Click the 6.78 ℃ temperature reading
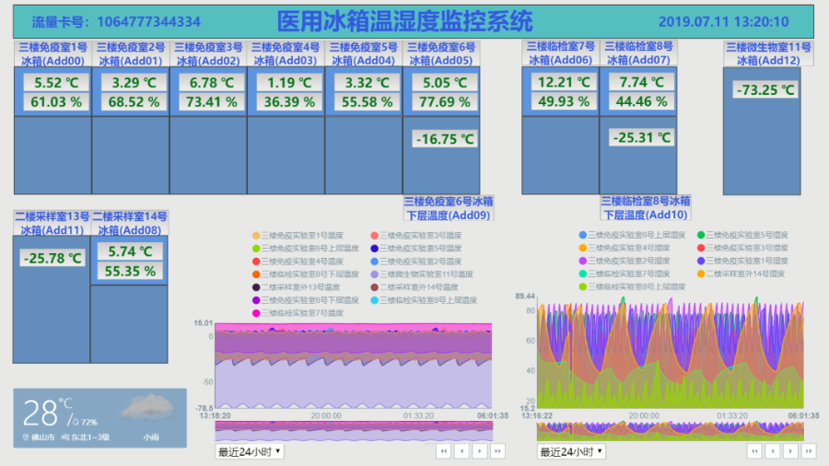This screenshot has height=466, width=829. (212, 82)
